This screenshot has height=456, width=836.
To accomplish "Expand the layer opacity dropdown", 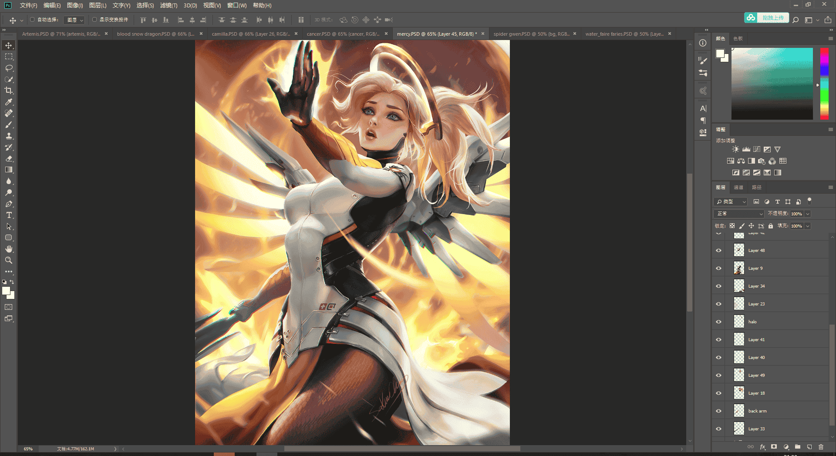I will point(808,214).
